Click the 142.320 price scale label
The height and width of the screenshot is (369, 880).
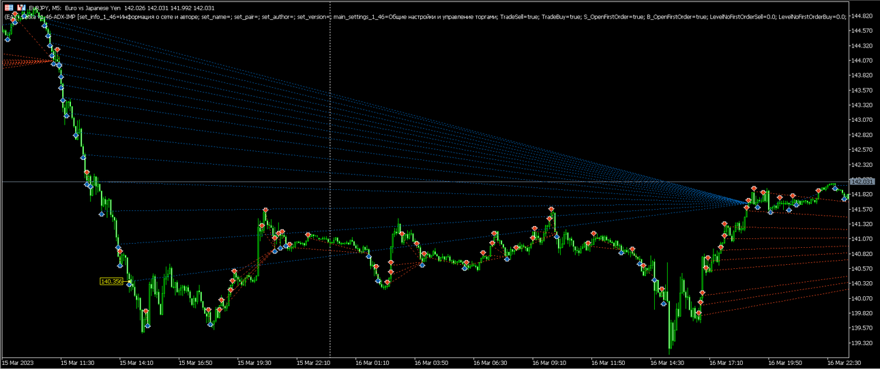click(x=862, y=165)
